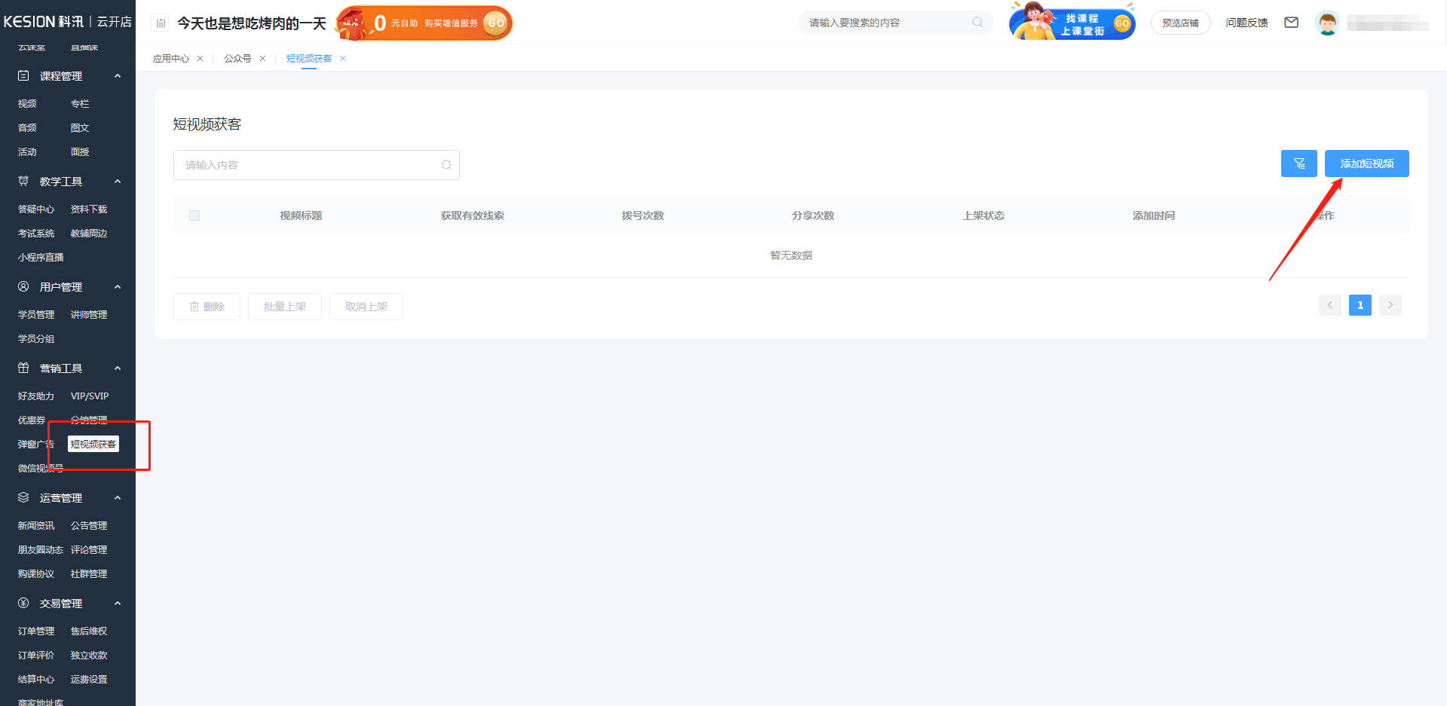This screenshot has width=1447, height=706.
Task: Open the mail envelope icon in header
Action: click(x=1291, y=23)
